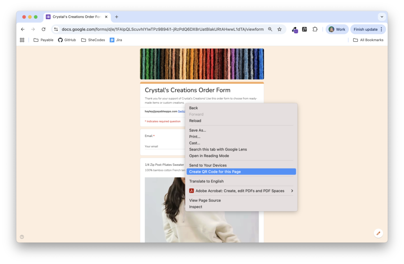Open the tab search dropdown arrow
Image resolution: width=404 pixels, height=264 pixels.
coord(382,17)
